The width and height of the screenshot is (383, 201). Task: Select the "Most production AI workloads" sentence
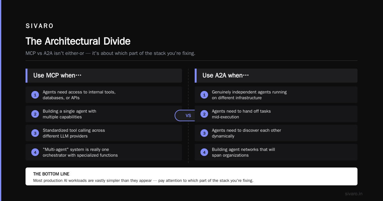point(143,181)
